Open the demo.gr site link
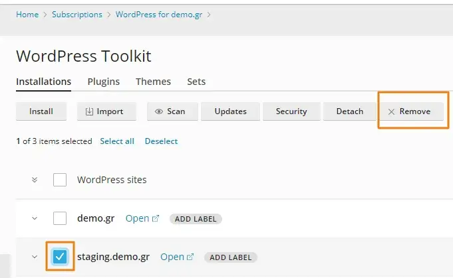 point(142,218)
